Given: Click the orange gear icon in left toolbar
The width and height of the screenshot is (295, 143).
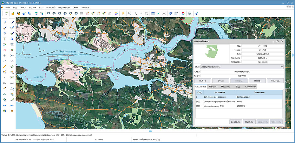Looking at the screenshot, I should point(12,111).
